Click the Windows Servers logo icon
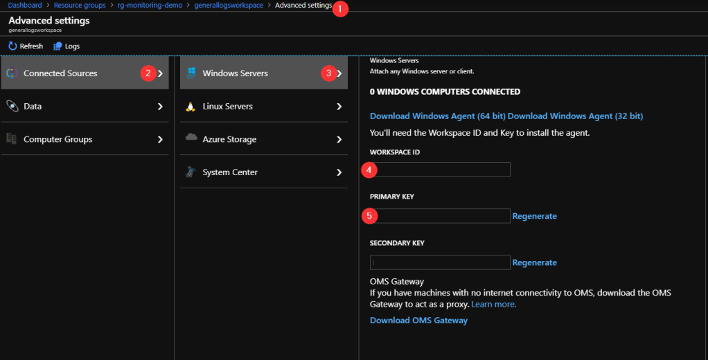The height and width of the screenshot is (360, 708). pyautogui.click(x=191, y=73)
